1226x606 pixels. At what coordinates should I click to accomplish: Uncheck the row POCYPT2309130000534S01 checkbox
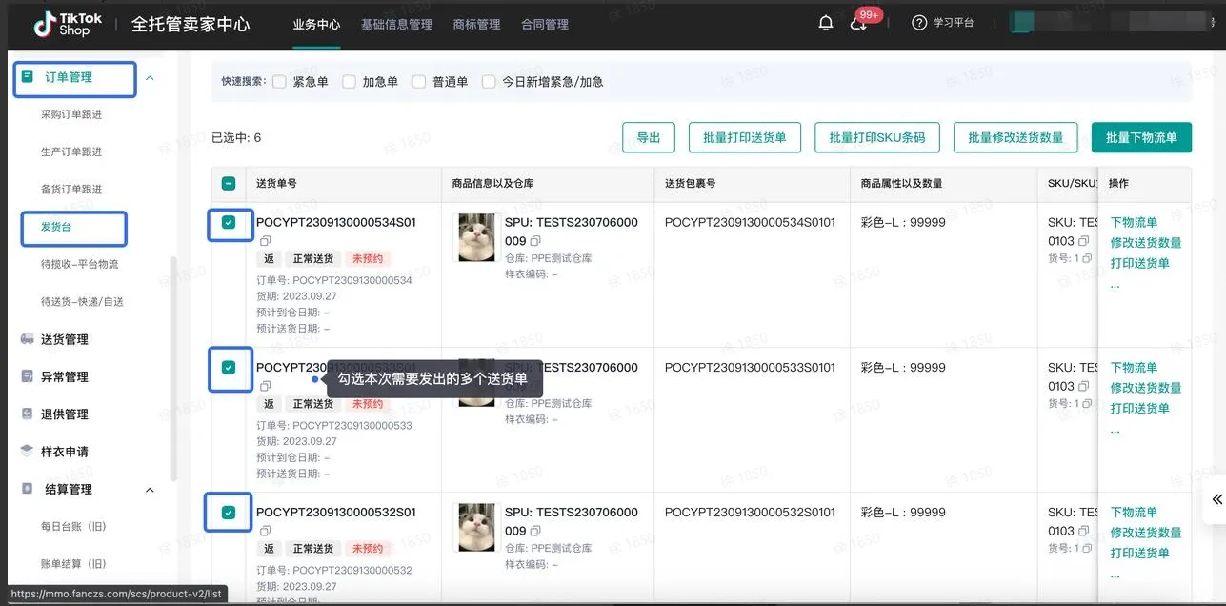pyautogui.click(x=229, y=222)
